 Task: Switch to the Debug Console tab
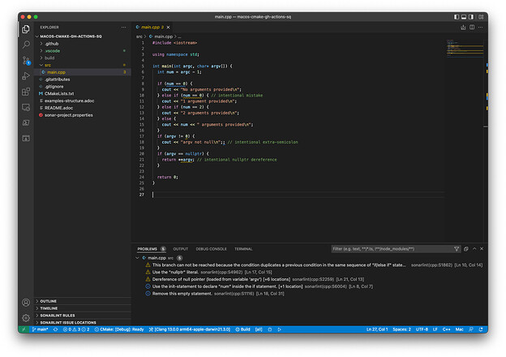[211, 249]
